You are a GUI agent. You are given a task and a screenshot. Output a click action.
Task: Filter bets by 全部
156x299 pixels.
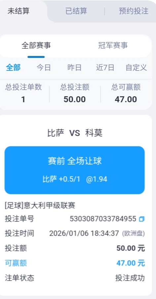13,68
